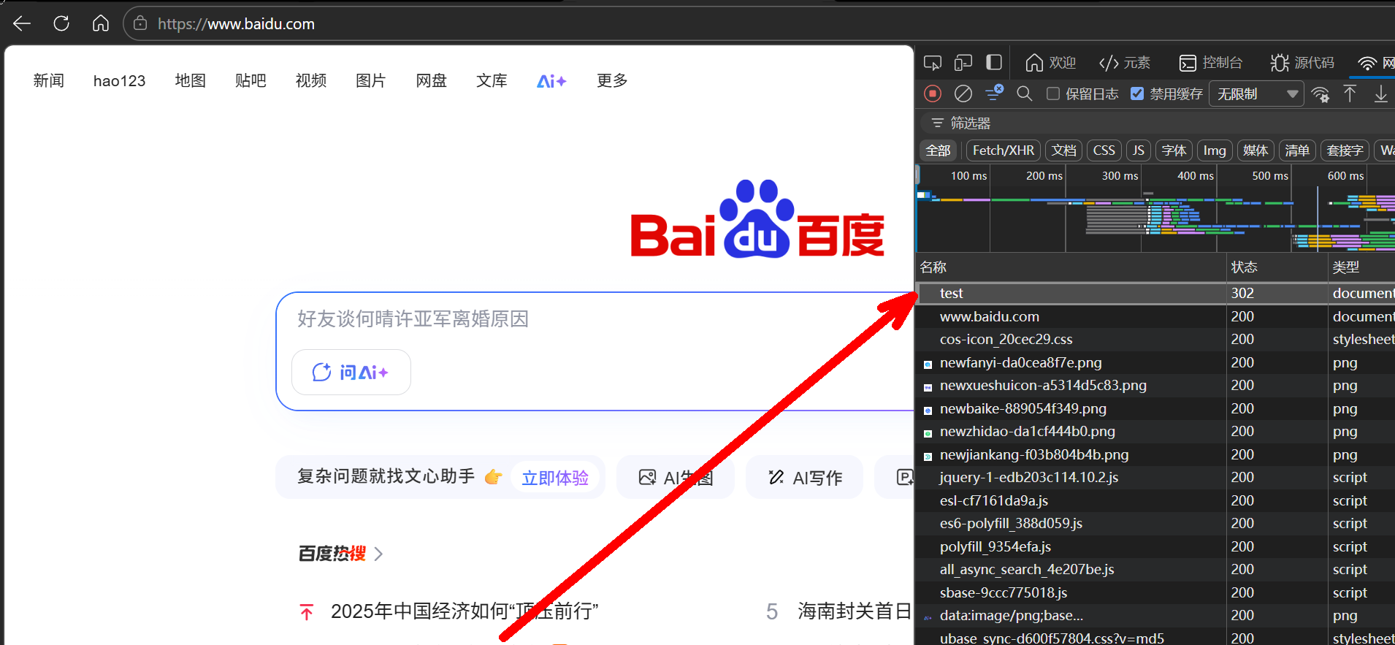The width and height of the screenshot is (1395, 645).
Task: Open the 源代码 DevTools tab
Action: coord(1302,63)
